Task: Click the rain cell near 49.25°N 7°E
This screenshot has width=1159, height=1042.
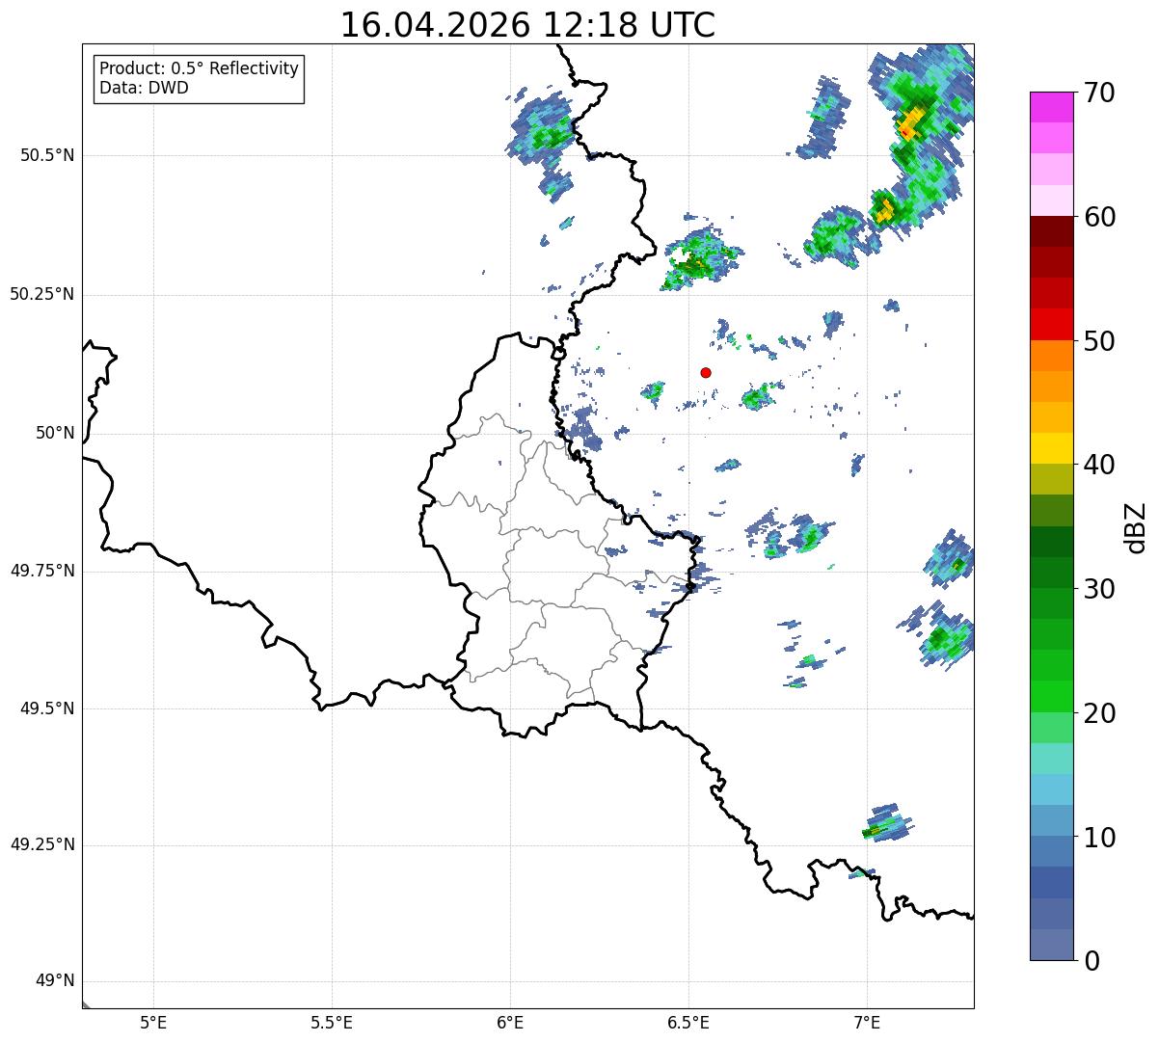Action: [x=887, y=823]
